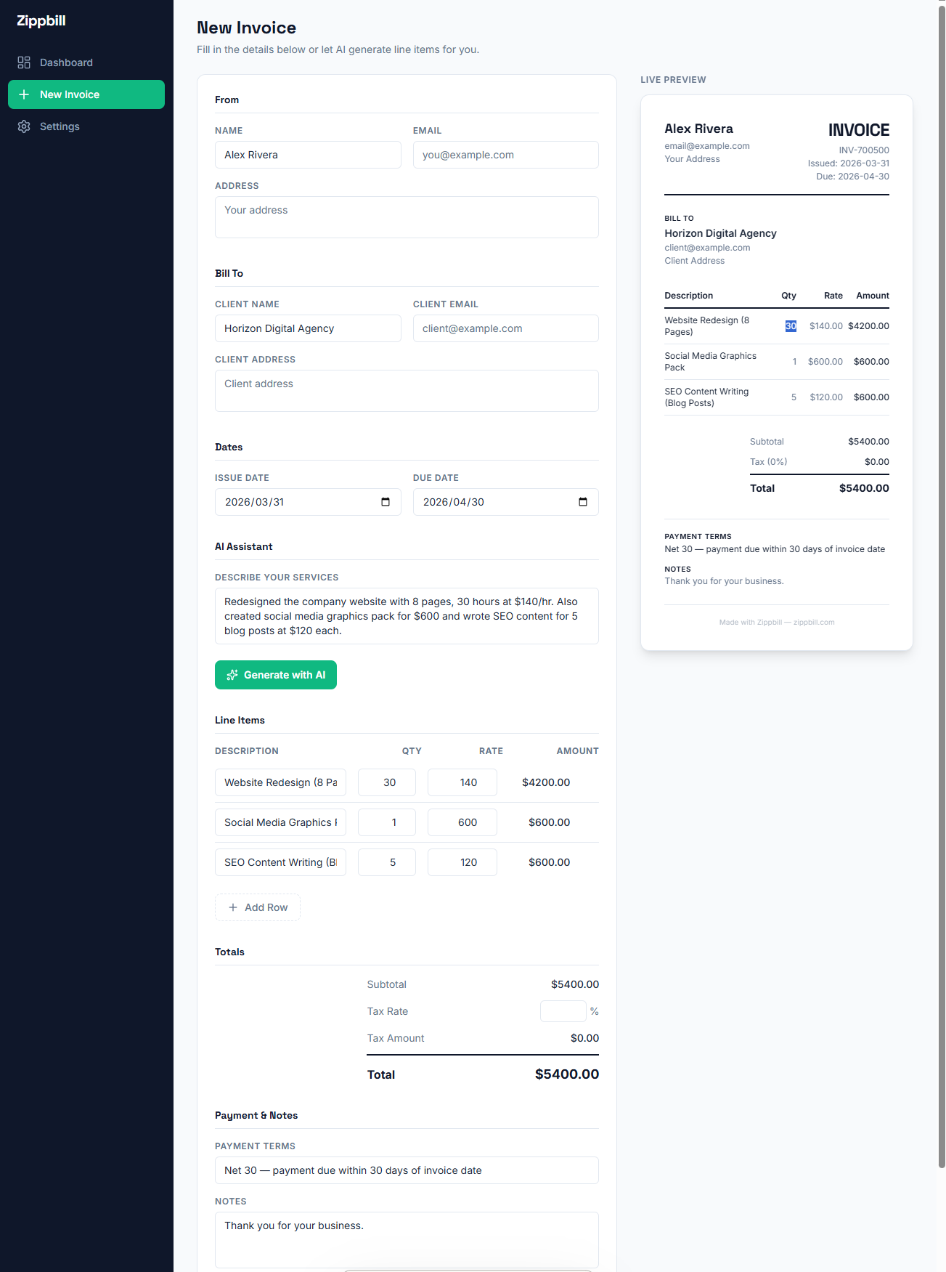The image size is (946, 1272).
Task: Click Made with Zippbill footer text
Action: click(777, 623)
